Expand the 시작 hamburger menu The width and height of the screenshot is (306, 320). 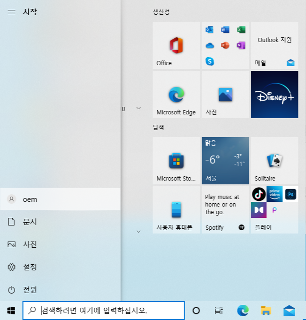[x=11, y=12]
